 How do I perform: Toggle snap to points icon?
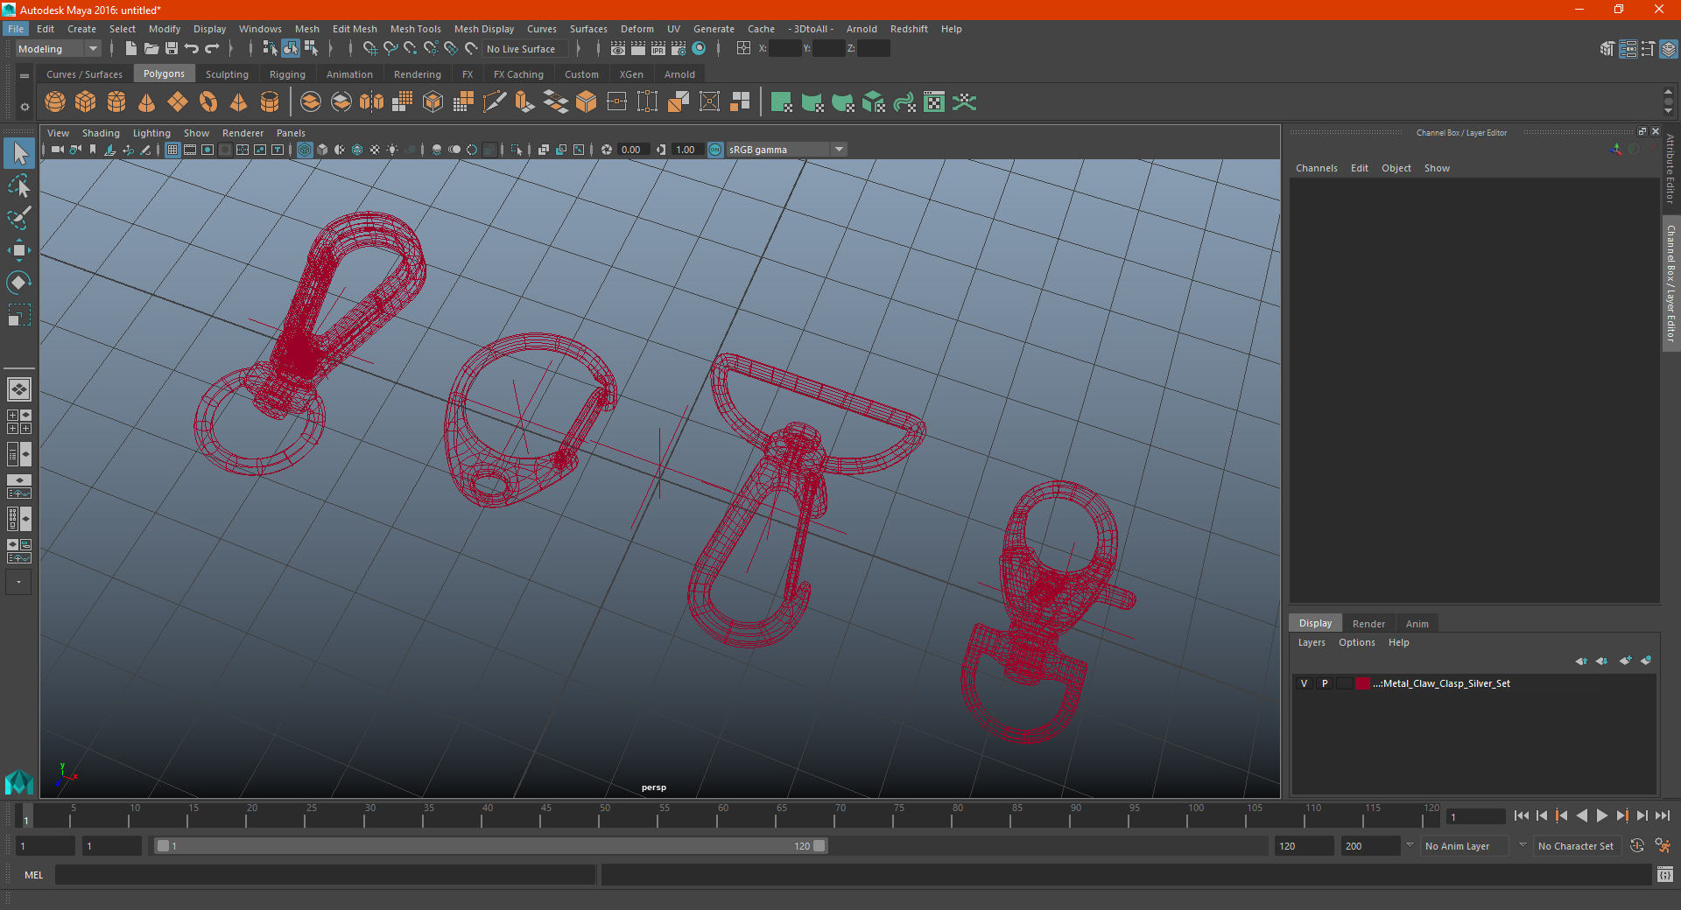411,49
